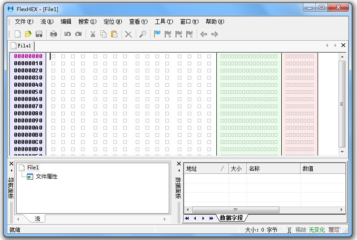The height and width of the screenshot is (240, 357).
Task: Close the File1 document tab
Action: click(343, 45)
